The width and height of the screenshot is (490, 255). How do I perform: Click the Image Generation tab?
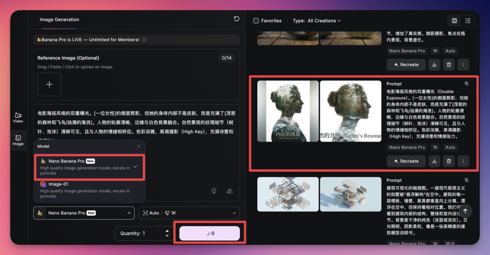pyautogui.click(x=59, y=19)
